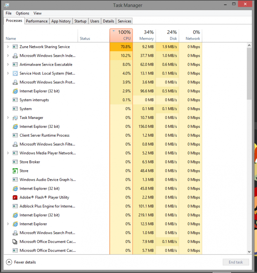257x273 pixels.
Task: Select the Processes tab
Action: click(14, 21)
